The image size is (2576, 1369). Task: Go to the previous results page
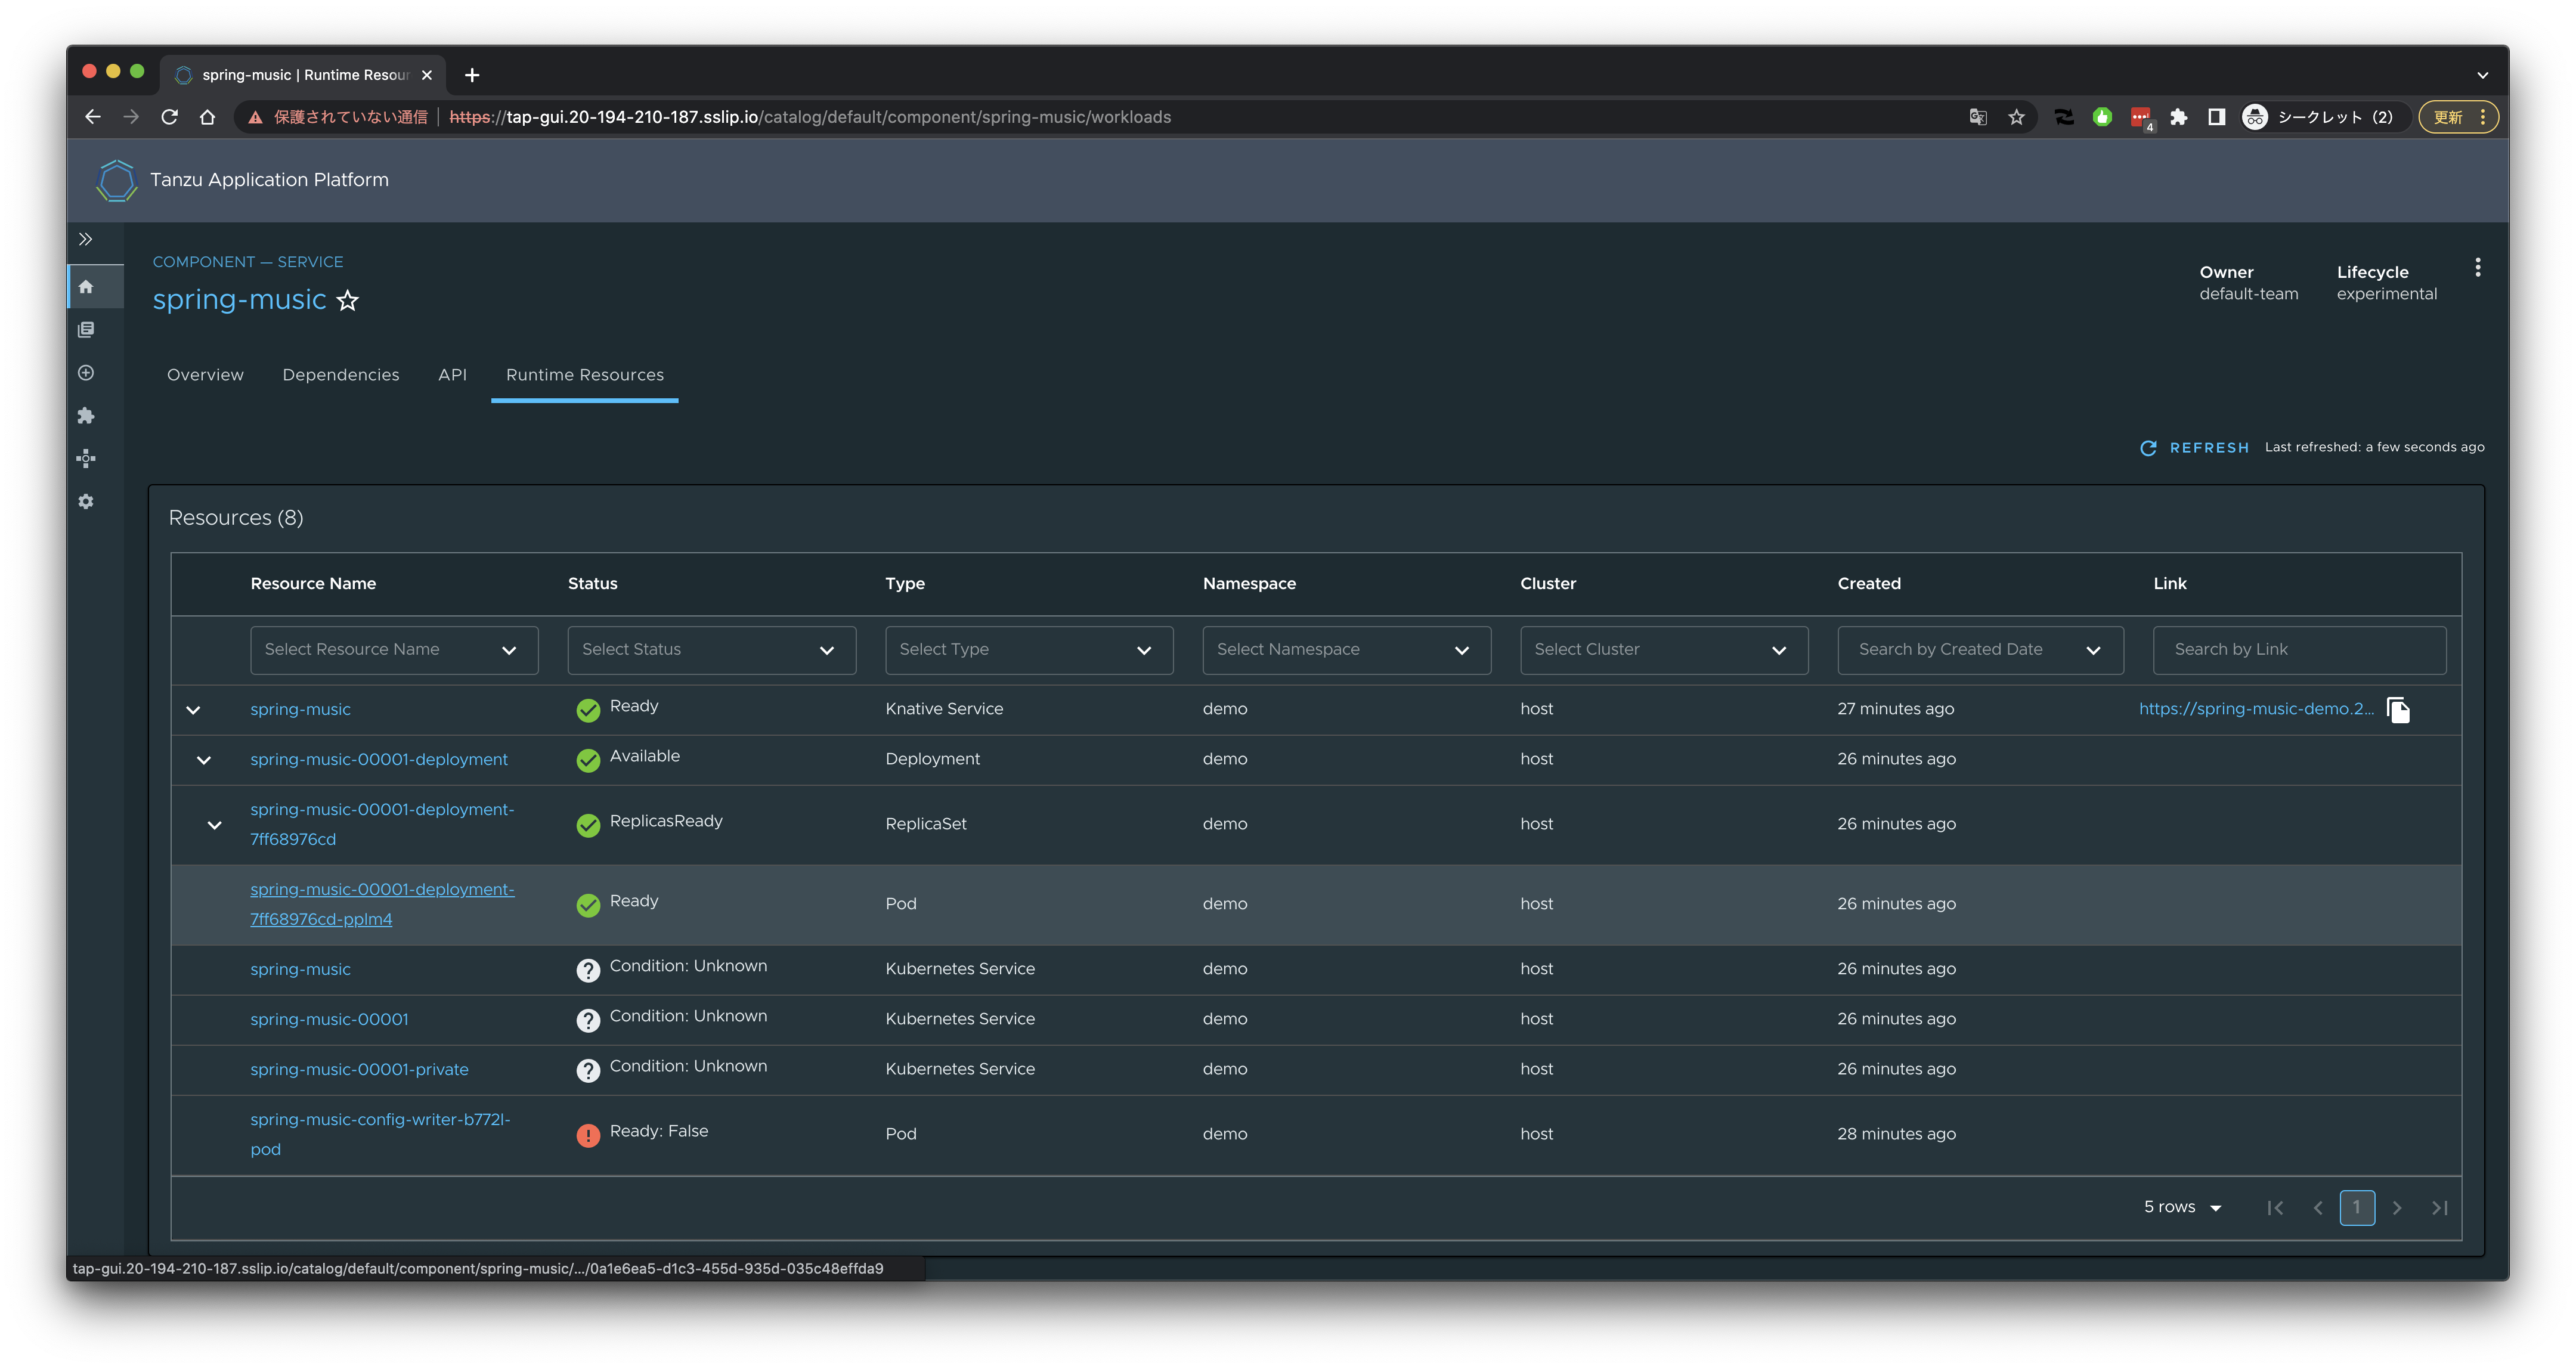pyautogui.click(x=2318, y=1208)
